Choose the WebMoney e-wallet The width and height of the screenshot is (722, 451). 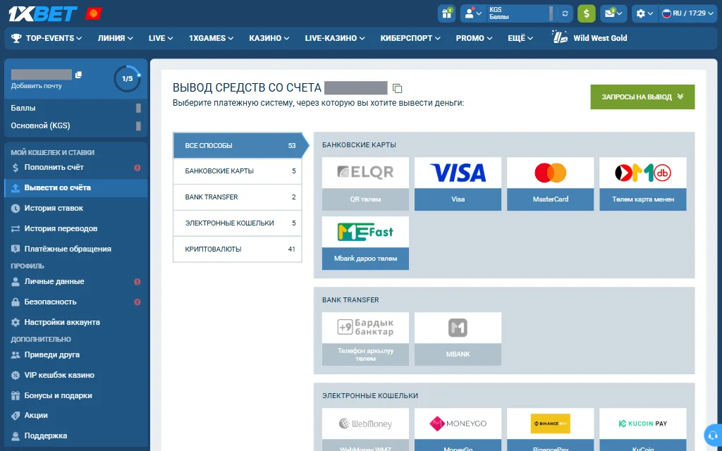365,429
